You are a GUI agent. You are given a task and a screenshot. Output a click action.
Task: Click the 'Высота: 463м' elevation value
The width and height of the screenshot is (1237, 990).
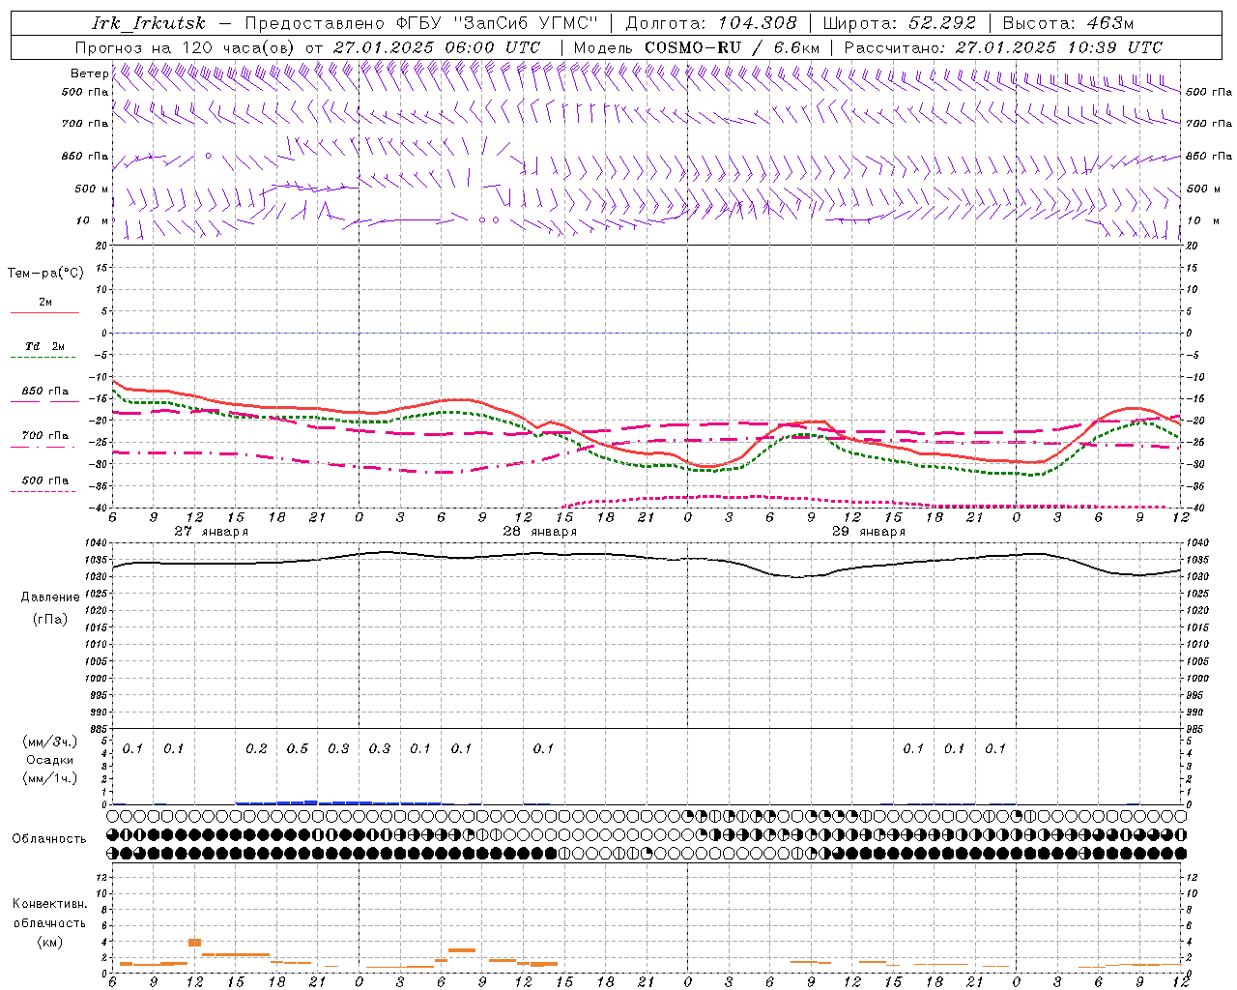click(1068, 23)
